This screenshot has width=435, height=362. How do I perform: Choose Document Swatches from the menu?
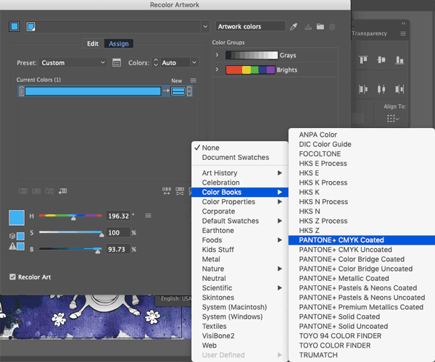click(240, 158)
